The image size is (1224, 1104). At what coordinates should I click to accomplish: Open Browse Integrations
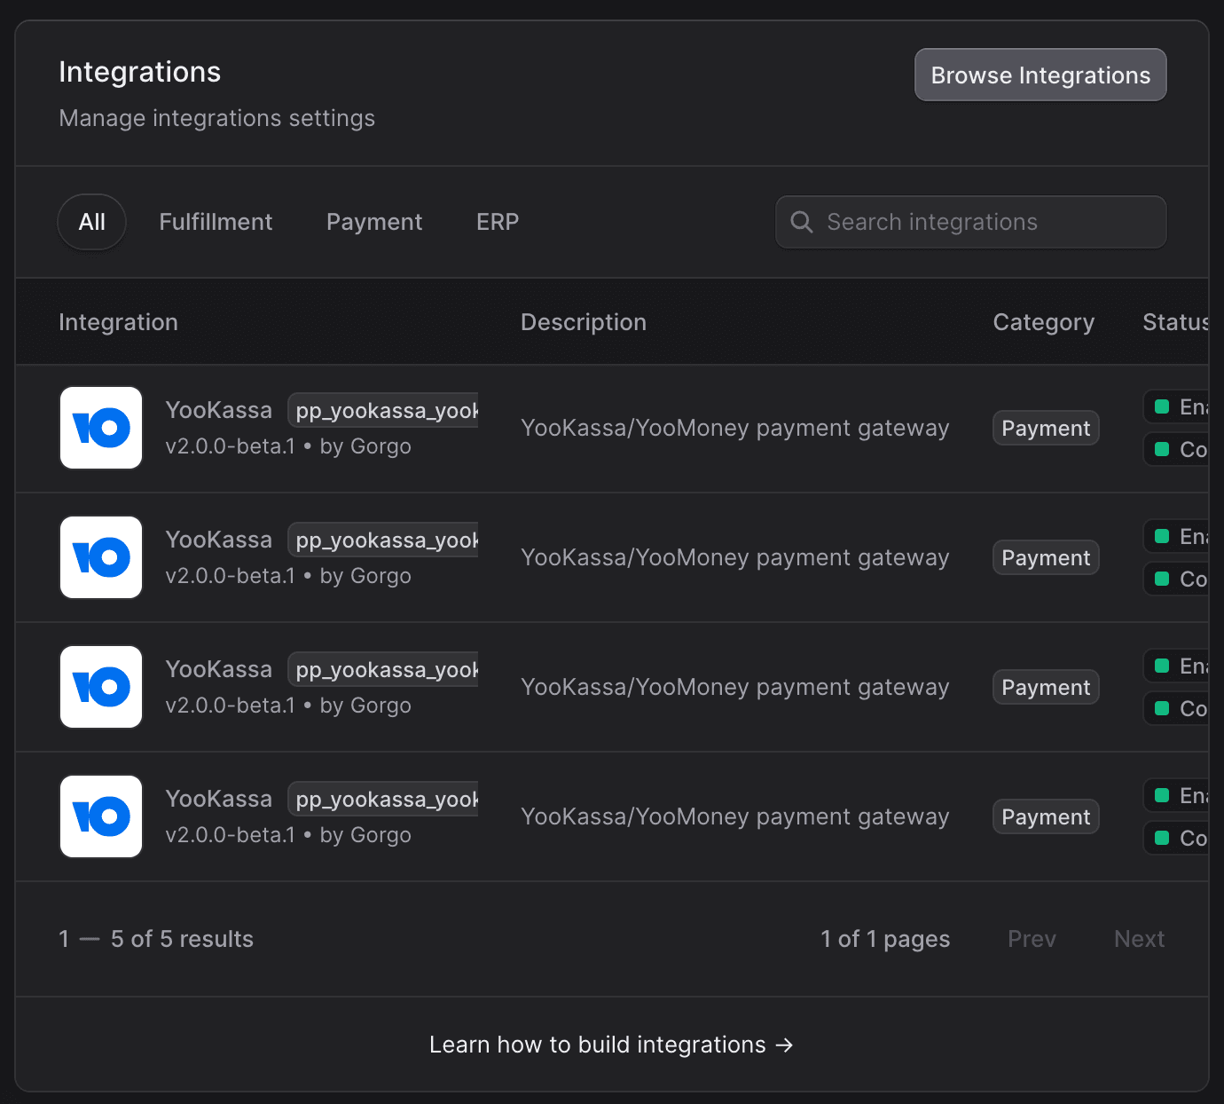click(1040, 75)
